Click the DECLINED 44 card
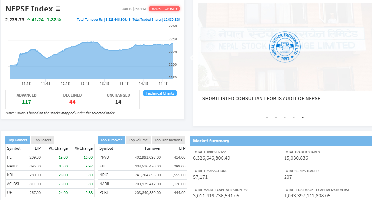The height and width of the screenshot is (200, 372). click(x=72, y=99)
